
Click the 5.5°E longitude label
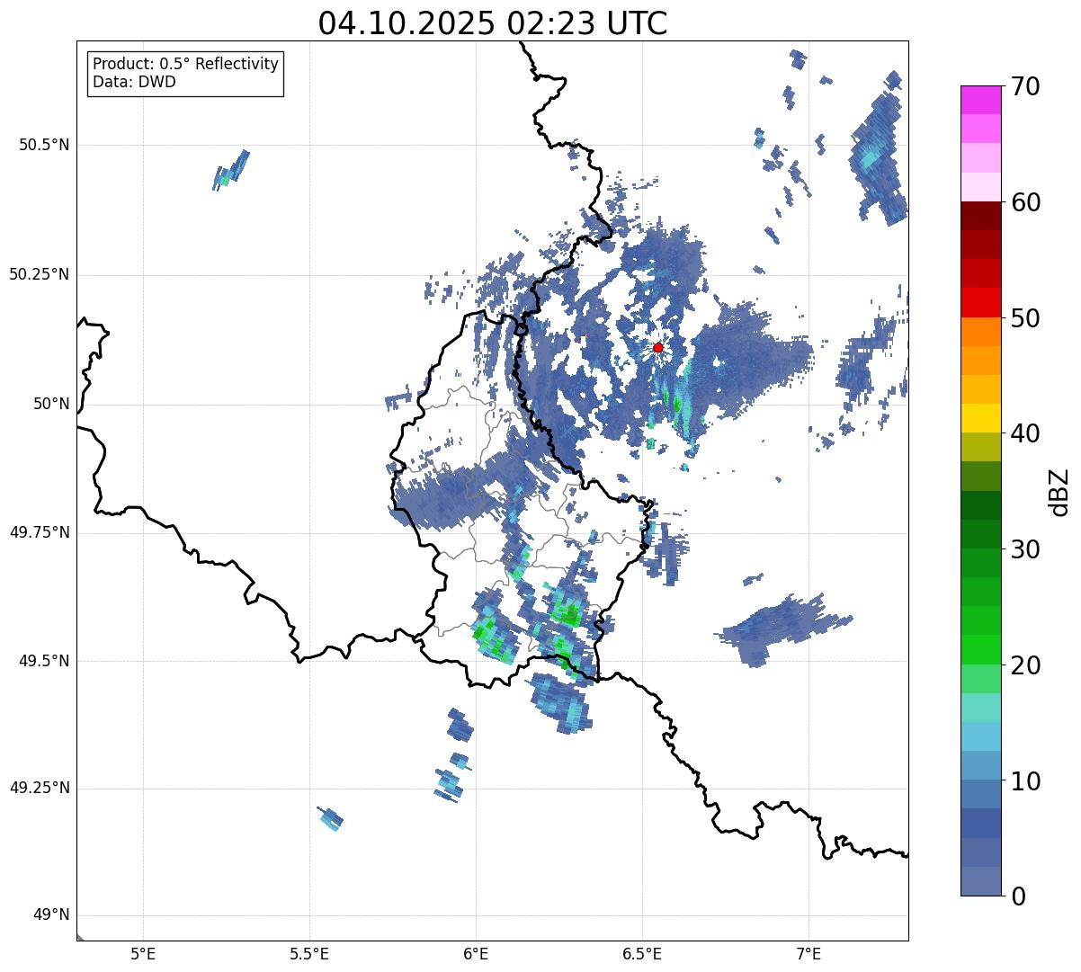[x=309, y=955]
